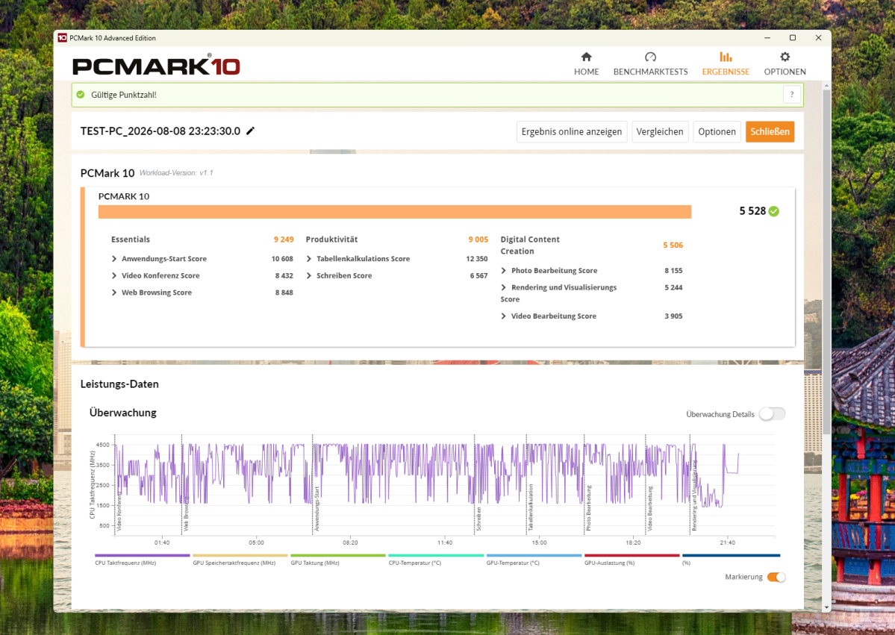Open the HOME tab

pyautogui.click(x=586, y=64)
